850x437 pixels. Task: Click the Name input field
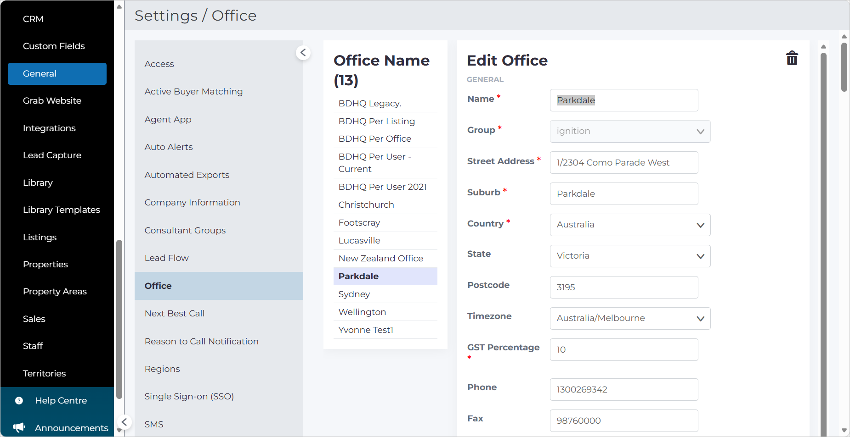pyautogui.click(x=624, y=100)
